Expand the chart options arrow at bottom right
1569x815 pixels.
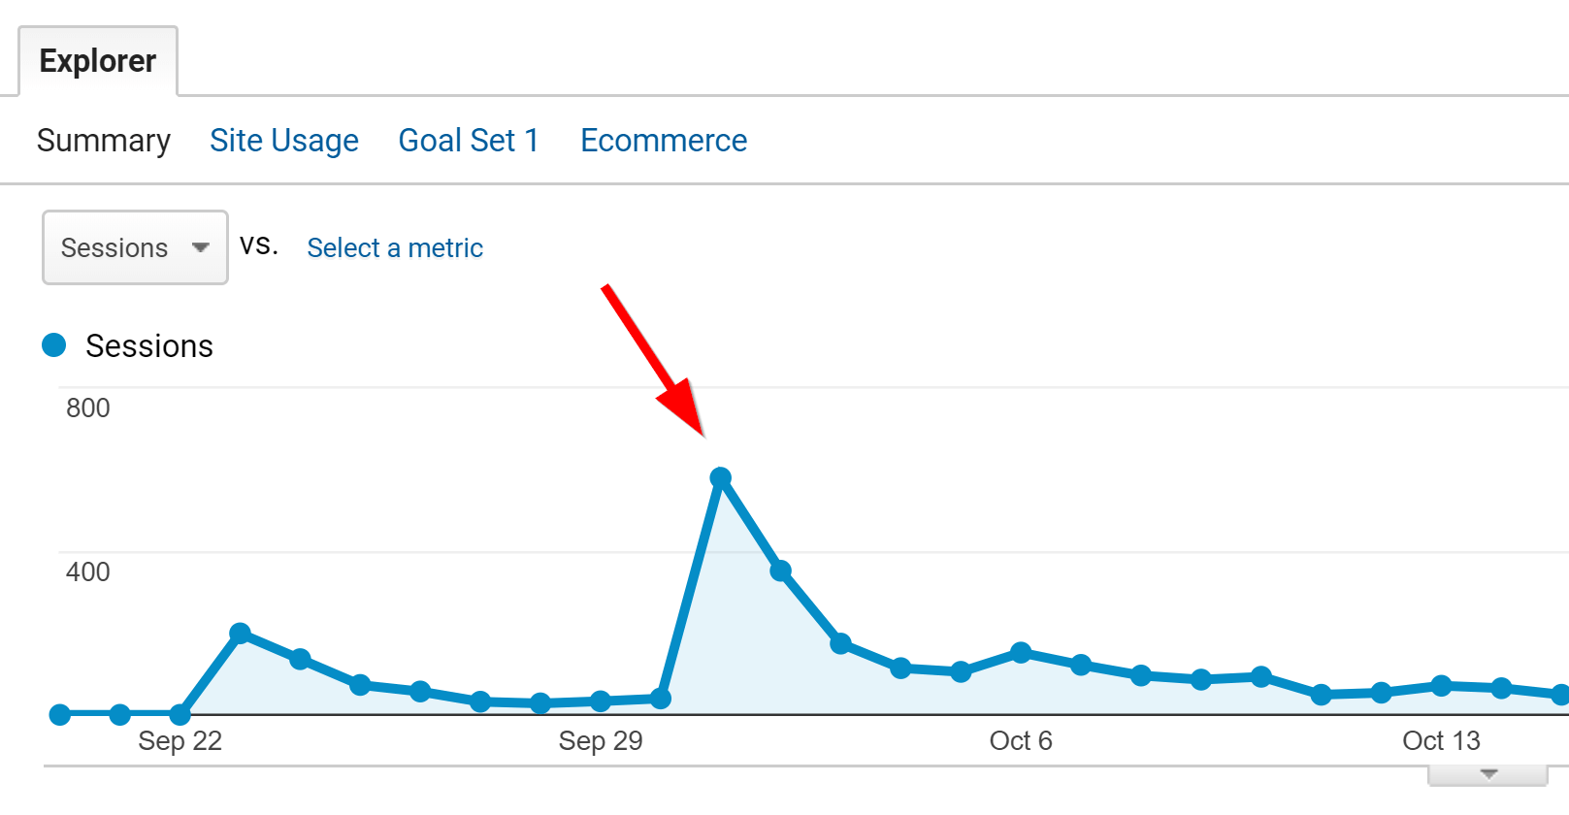tap(1487, 773)
